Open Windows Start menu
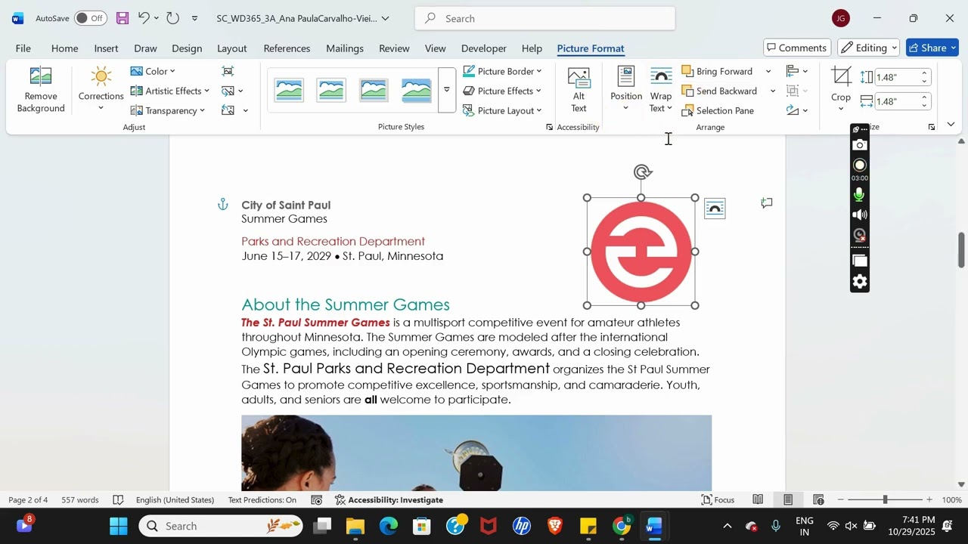The width and height of the screenshot is (968, 544). tap(119, 526)
